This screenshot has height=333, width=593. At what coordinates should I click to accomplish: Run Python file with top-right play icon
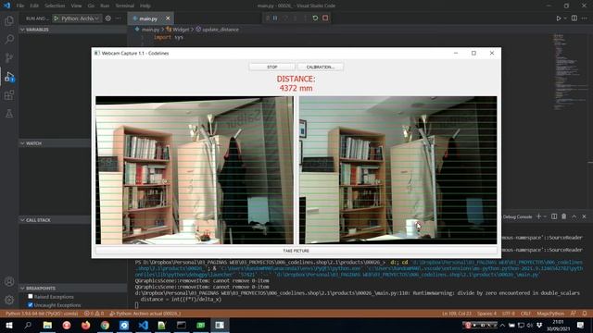coord(558,18)
